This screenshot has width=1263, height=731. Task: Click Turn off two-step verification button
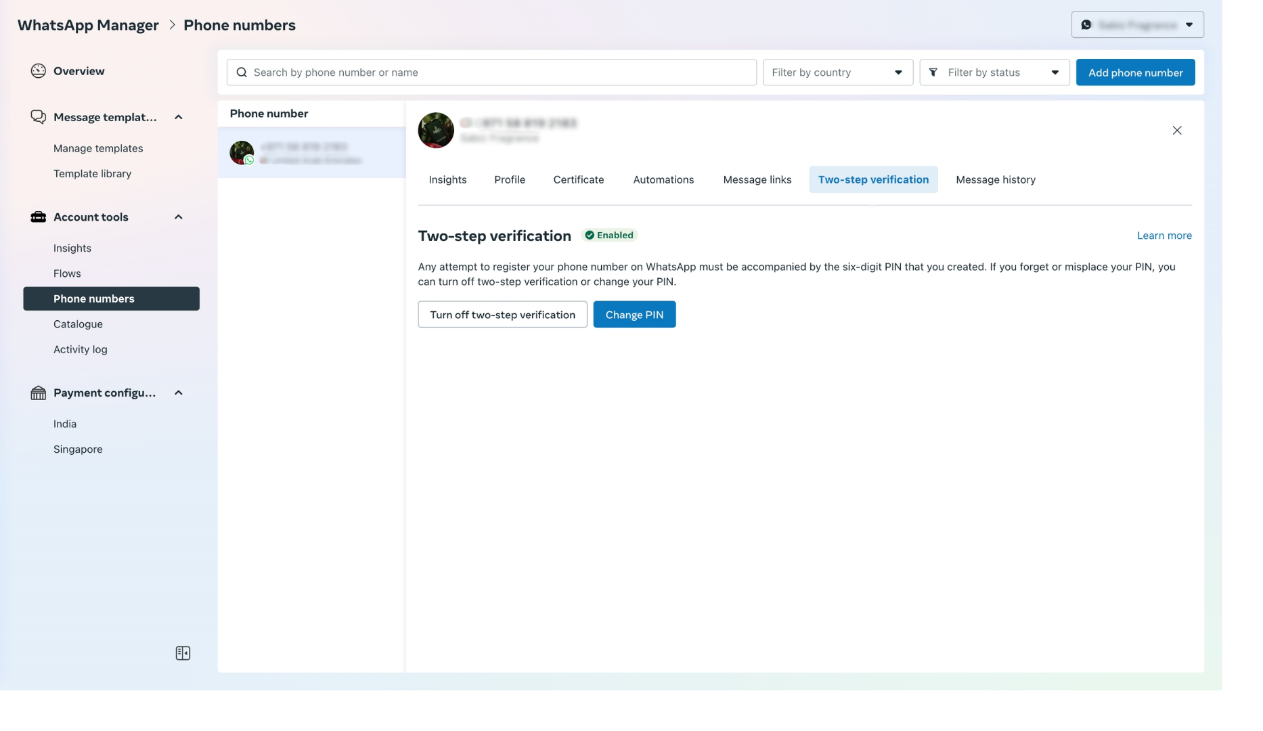502,315
